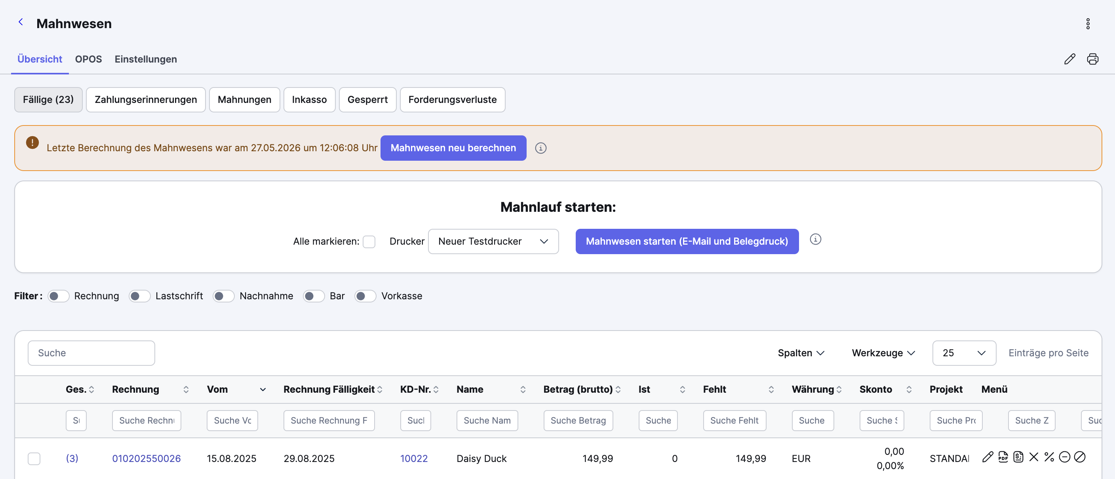Sort table by Fehlt column arrows
Viewport: 1115px width, 479px height.
(771, 390)
